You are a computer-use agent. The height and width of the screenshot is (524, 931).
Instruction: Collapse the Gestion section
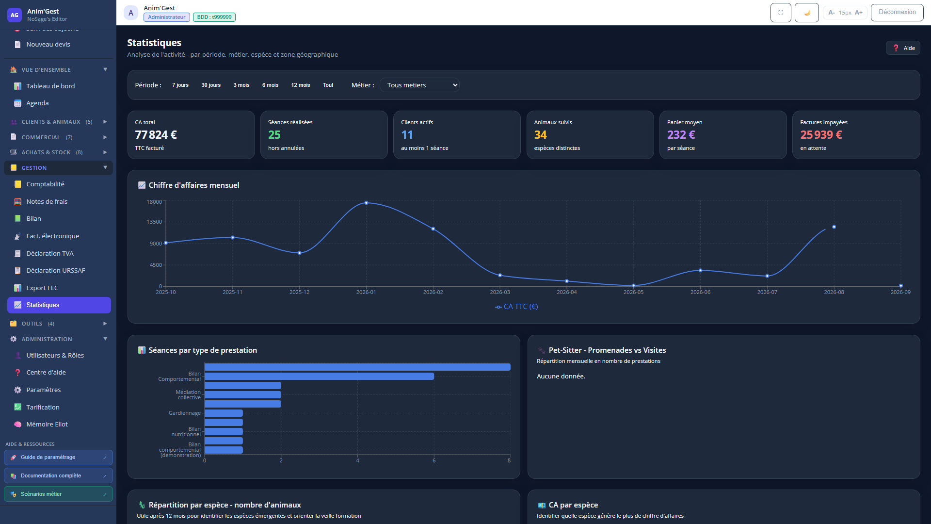(58, 168)
